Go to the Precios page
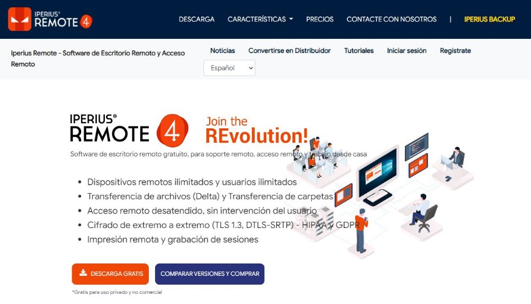 320,19
